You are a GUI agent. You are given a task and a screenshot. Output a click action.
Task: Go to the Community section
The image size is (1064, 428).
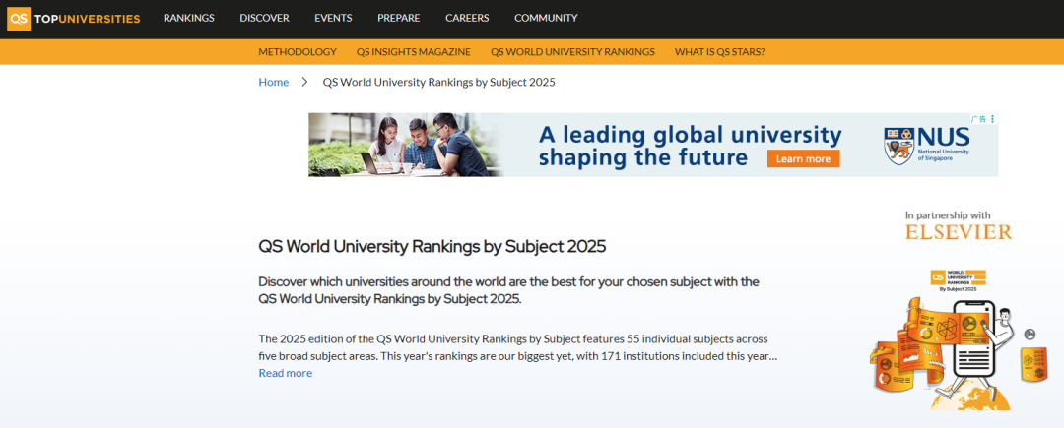pyautogui.click(x=546, y=18)
